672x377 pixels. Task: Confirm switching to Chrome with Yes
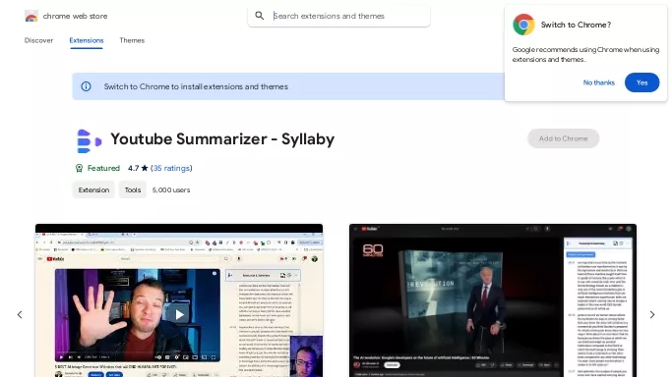[x=641, y=82]
